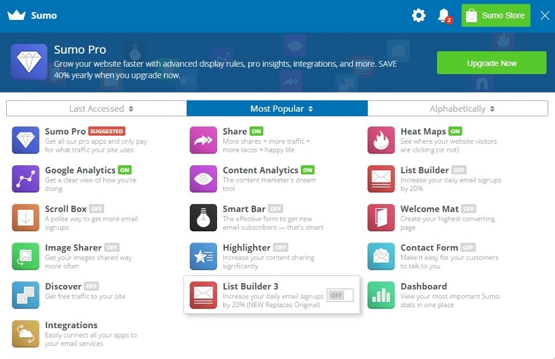Click the sort arrows beside Most Popular
Image resolution: width=555 pixels, height=359 pixels.
(310, 109)
